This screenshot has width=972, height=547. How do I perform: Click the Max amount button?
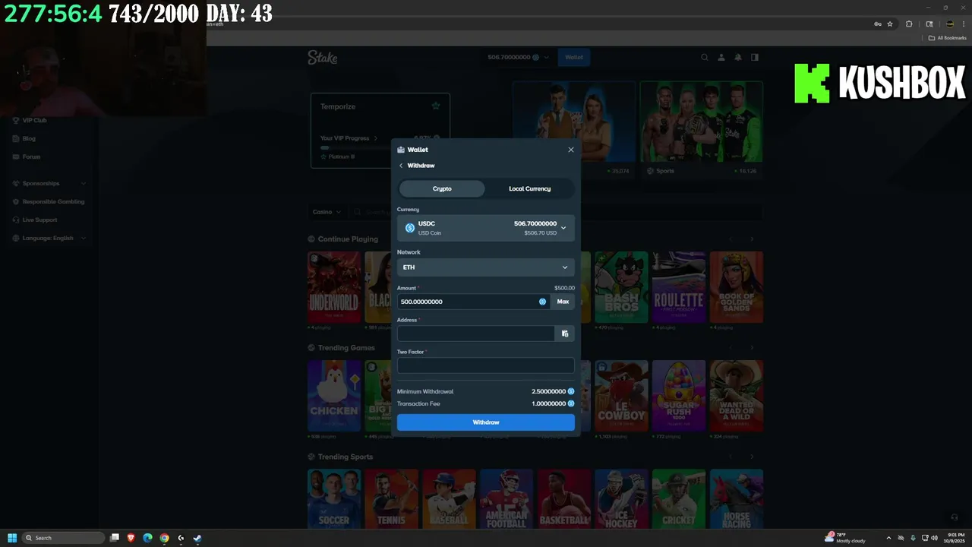pyautogui.click(x=563, y=302)
